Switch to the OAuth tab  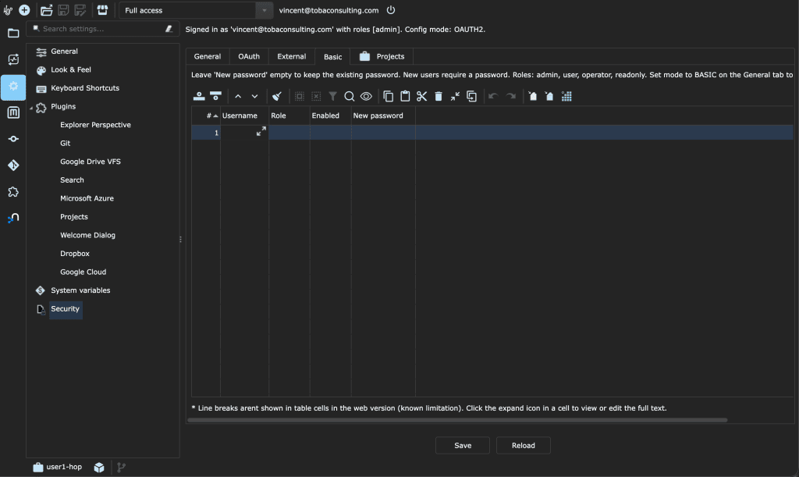(x=249, y=56)
